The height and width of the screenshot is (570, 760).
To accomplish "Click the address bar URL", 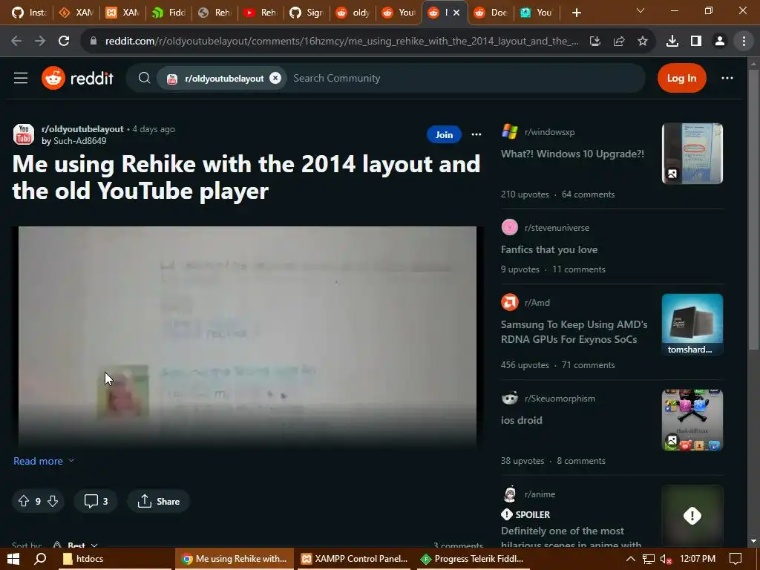I will (x=341, y=42).
